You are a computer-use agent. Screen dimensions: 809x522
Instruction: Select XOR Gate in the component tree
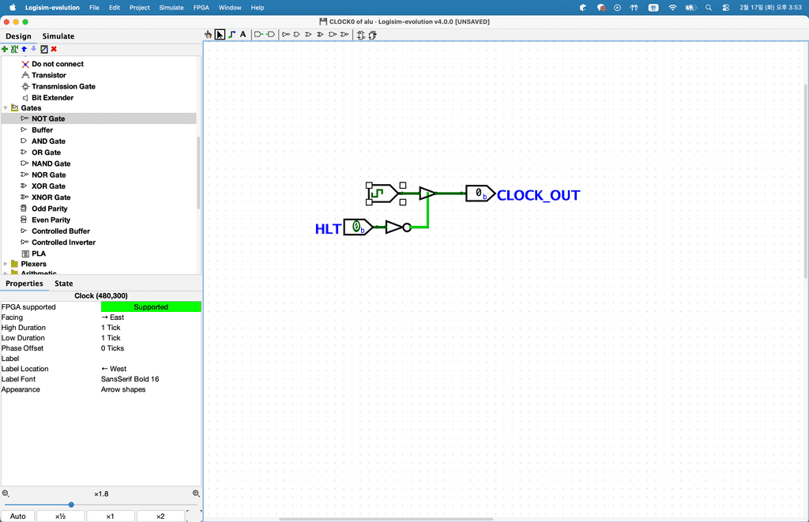48,186
